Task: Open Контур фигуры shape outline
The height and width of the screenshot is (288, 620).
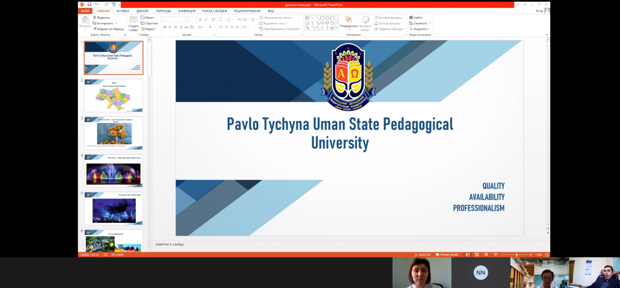Action: 388,23
